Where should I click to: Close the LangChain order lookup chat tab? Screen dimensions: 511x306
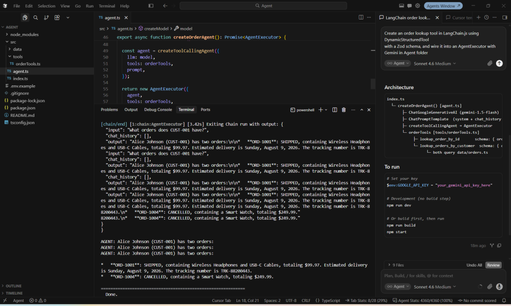click(437, 17)
